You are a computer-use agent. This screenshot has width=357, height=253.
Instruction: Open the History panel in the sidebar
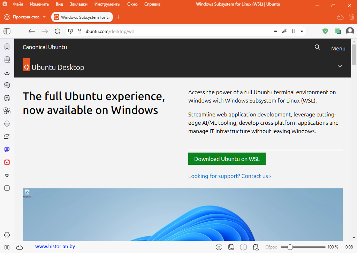coord(7,85)
